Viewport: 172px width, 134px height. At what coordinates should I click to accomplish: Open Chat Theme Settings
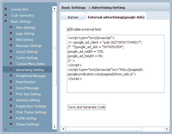pyautogui.click(x=31, y=112)
